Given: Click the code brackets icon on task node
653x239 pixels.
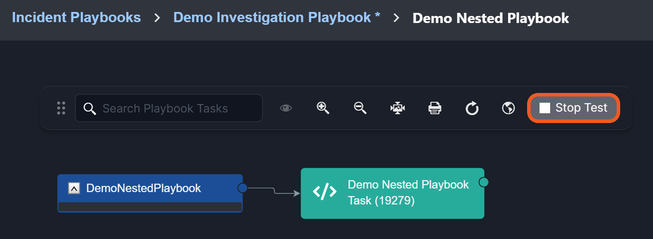Looking at the screenshot, I should coord(325,192).
